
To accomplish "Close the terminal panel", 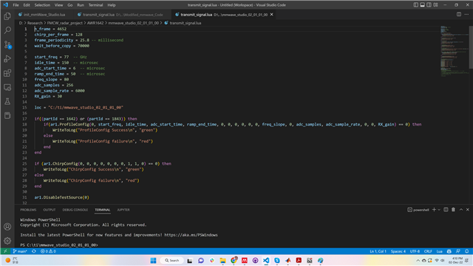I will tap(468, 210).
